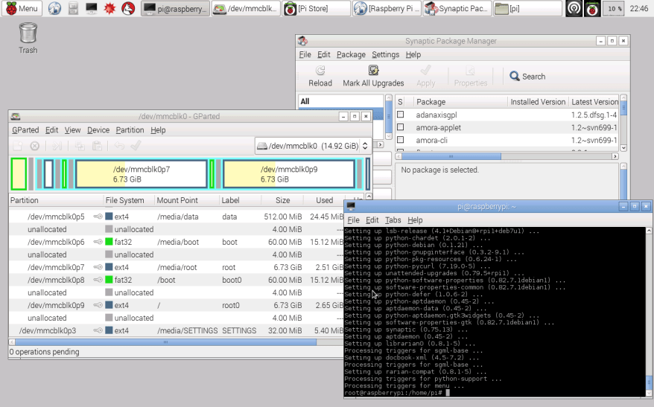Select the /dev/mmcblk0p6 partition row
Screen dimensions: 654x407
(176, 242)
